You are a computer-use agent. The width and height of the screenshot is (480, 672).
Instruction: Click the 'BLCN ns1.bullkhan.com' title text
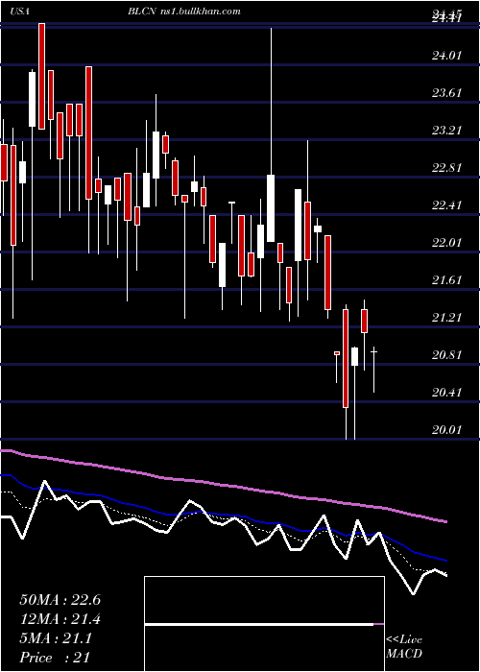pyautogui.click(x=184, y=12)
